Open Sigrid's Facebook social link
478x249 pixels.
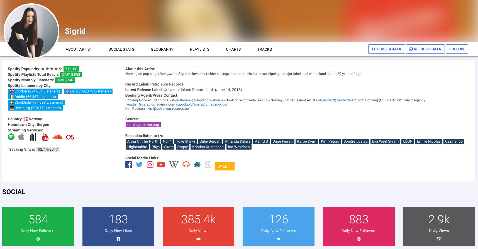129,165
